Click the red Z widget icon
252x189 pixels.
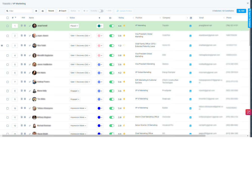click(248, 112)
